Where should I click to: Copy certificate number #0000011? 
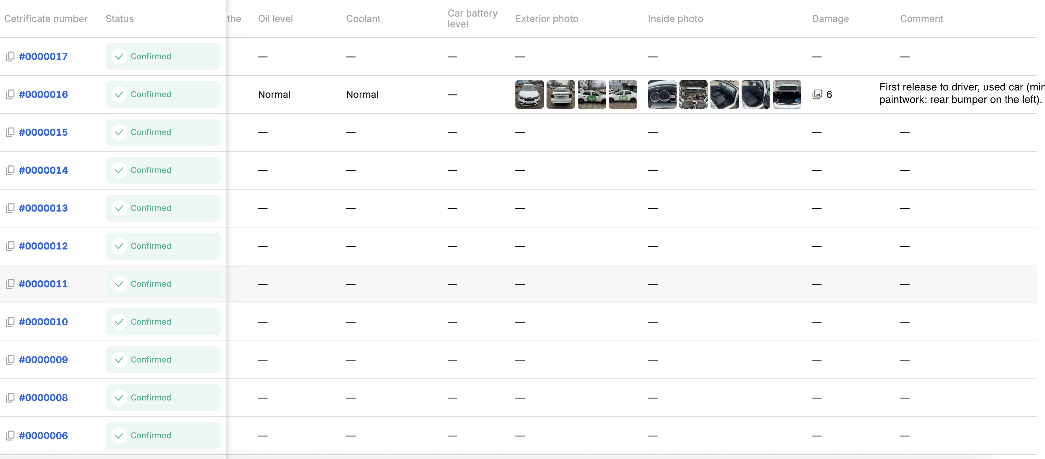tap(10, 284)
